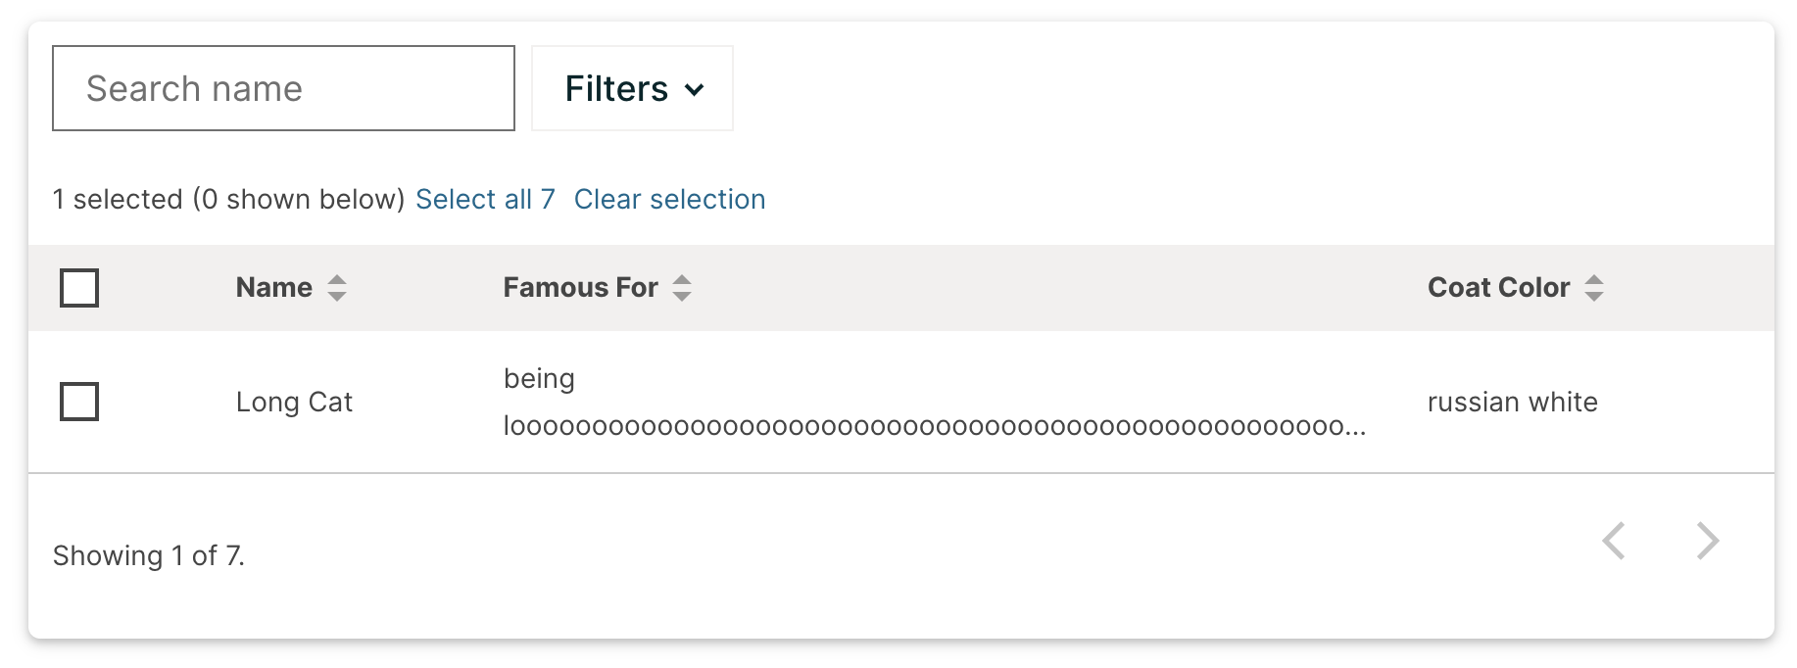Click the Famous For column header
Screen dimensions: 1797x668
(579, 287)
